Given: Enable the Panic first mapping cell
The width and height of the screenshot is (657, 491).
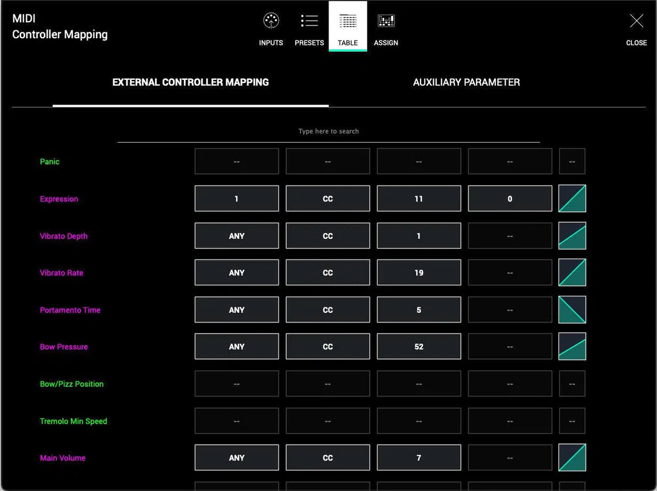Looking at the screenshot, I should [237, 161].
